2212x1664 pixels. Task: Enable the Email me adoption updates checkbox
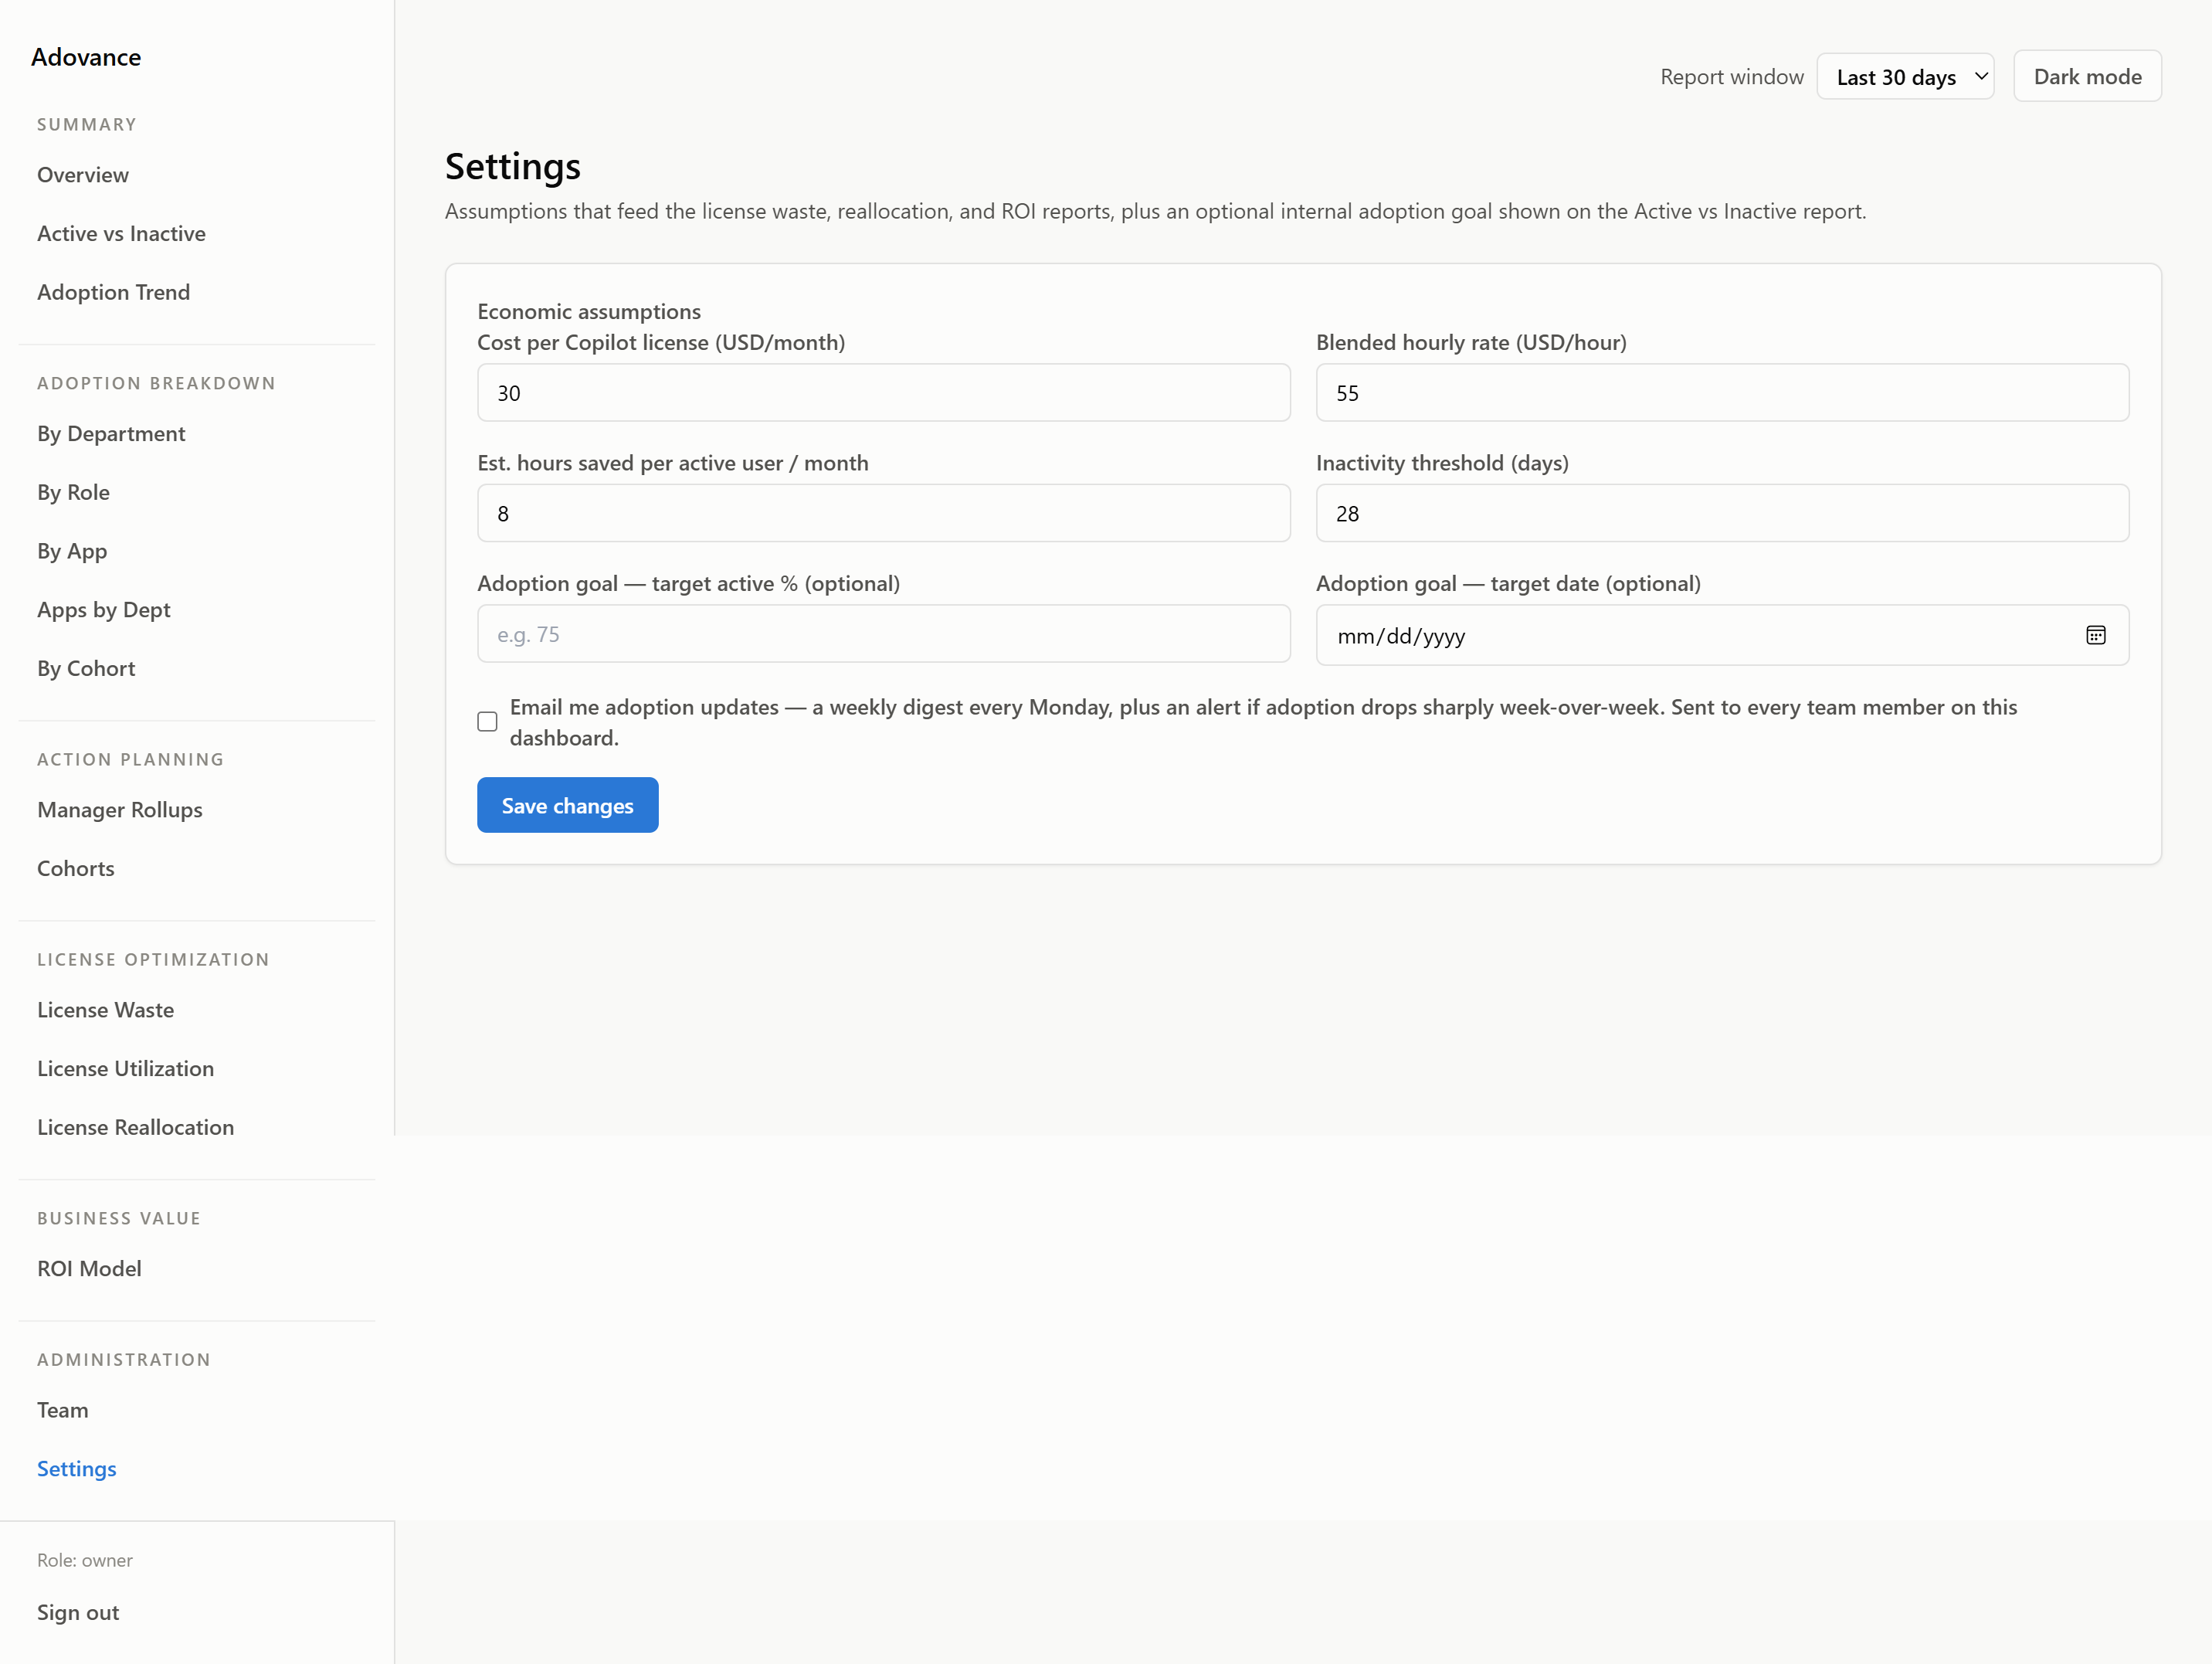coord(487,722)
